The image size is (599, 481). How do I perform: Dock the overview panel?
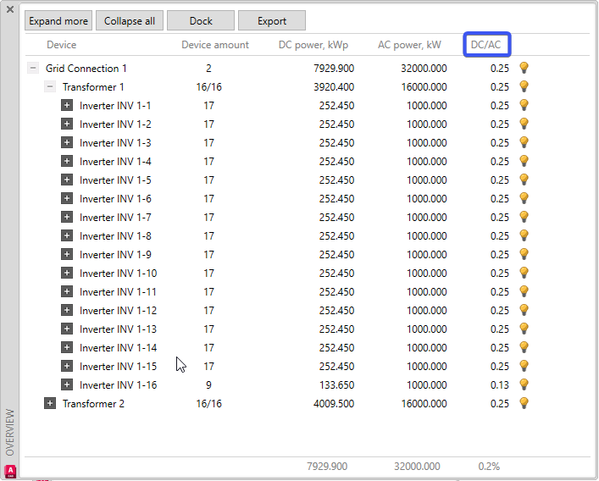point(201,21)
